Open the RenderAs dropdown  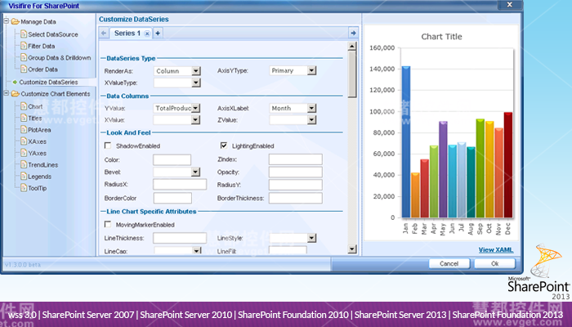196,71
